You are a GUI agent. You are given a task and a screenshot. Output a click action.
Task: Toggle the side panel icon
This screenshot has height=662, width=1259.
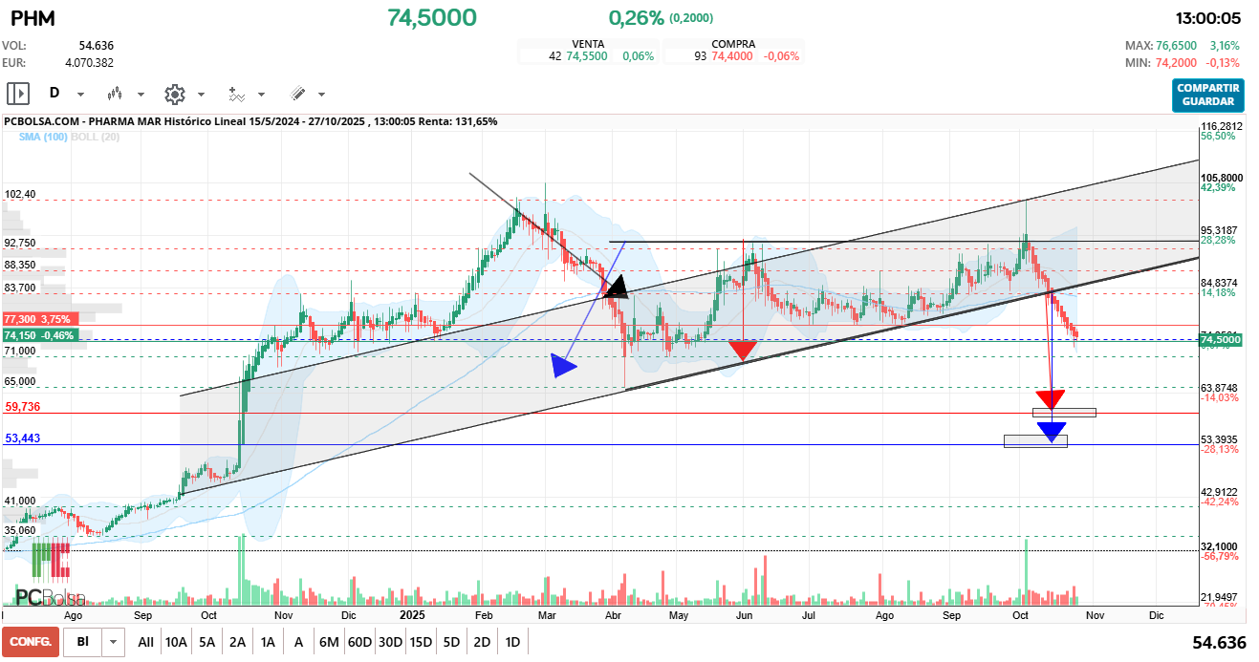(x=18, y=94)
